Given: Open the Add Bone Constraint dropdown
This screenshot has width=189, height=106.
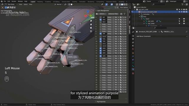Looking at the screenshot, I should [162, 36].
